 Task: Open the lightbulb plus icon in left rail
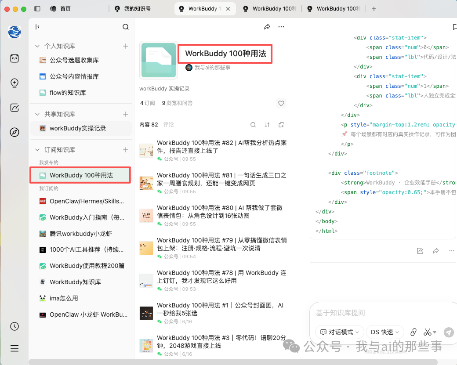click(x=14, y=83)
